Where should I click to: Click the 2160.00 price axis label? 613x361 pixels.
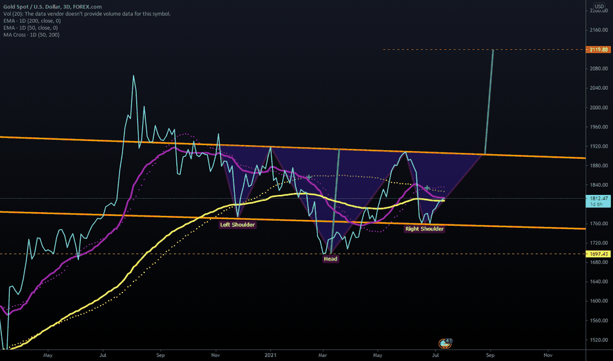[599, 30]
